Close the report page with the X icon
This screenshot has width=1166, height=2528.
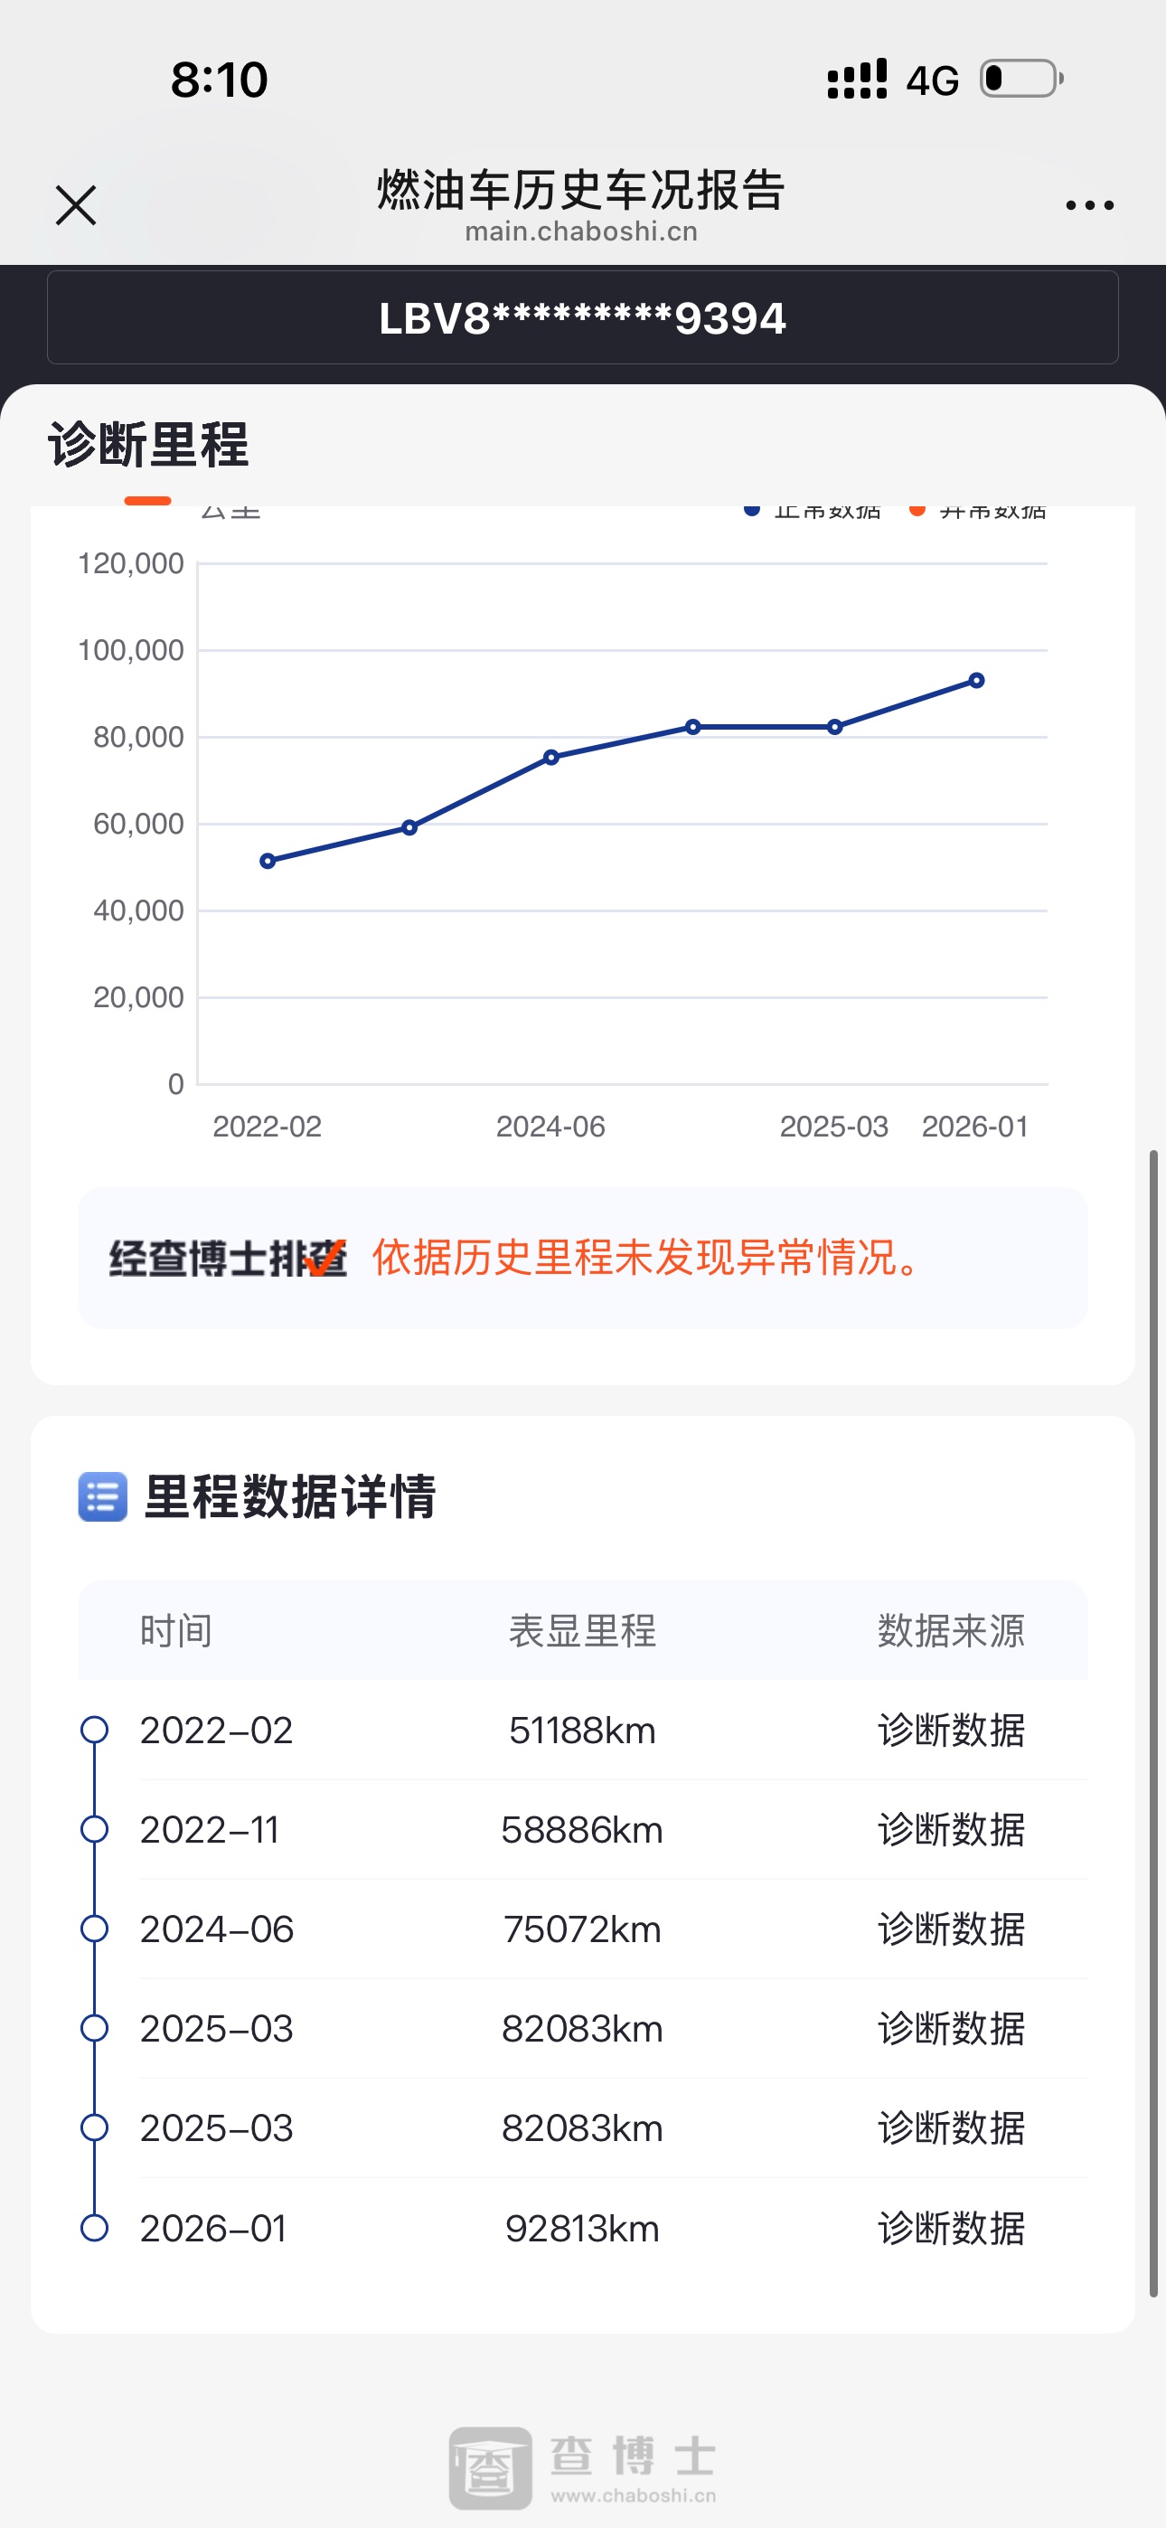[x=76, y=205]
